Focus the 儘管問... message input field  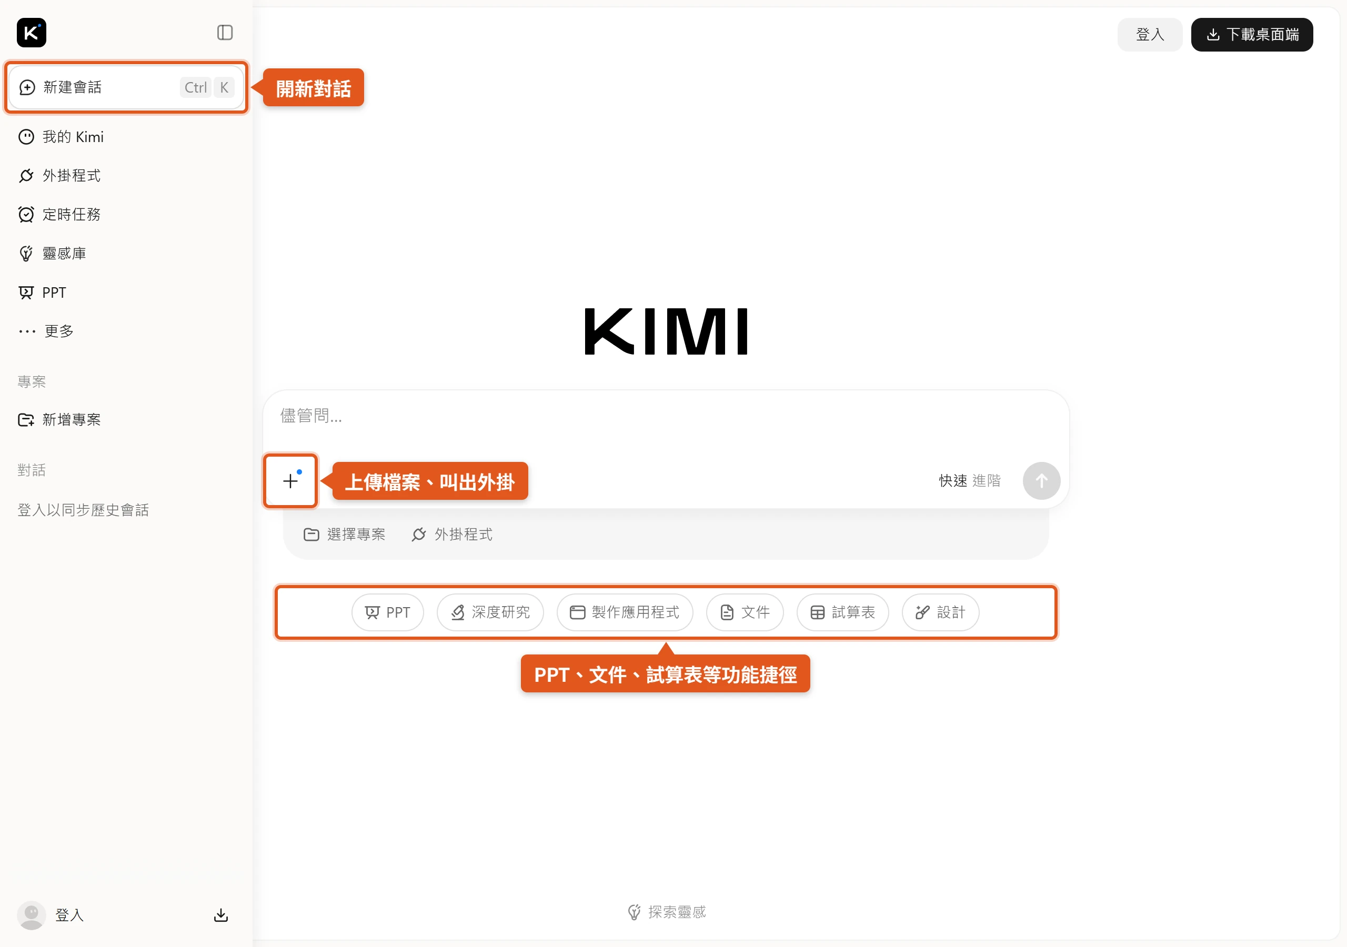click(665, 416)
